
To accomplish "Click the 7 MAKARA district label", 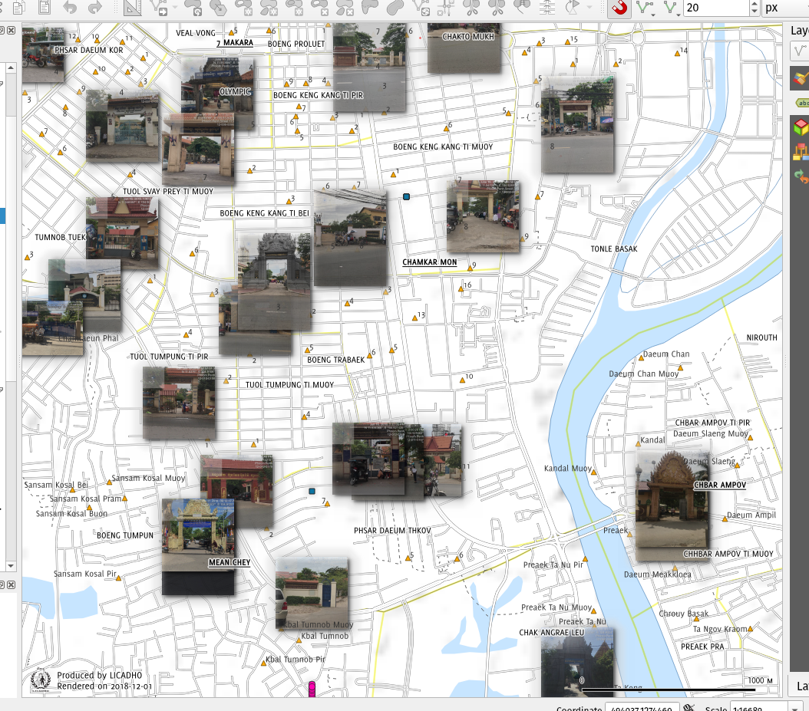I will 235,43.
